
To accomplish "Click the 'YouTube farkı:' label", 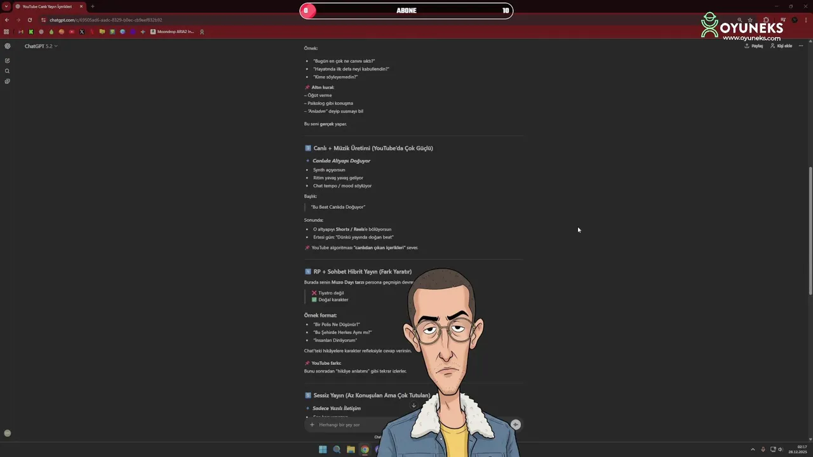I will tap(326, 363).
